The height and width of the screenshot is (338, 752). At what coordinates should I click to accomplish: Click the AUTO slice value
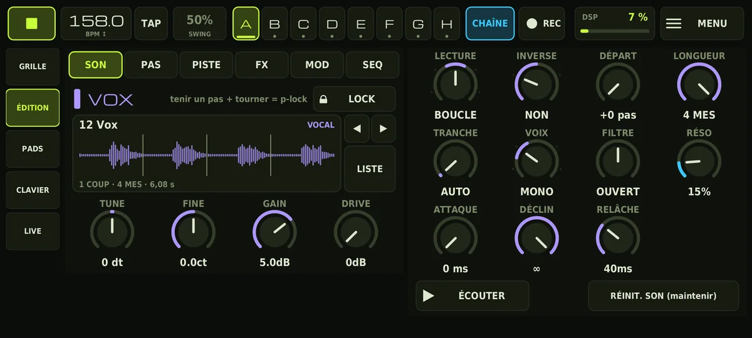(x=456, y=192)
